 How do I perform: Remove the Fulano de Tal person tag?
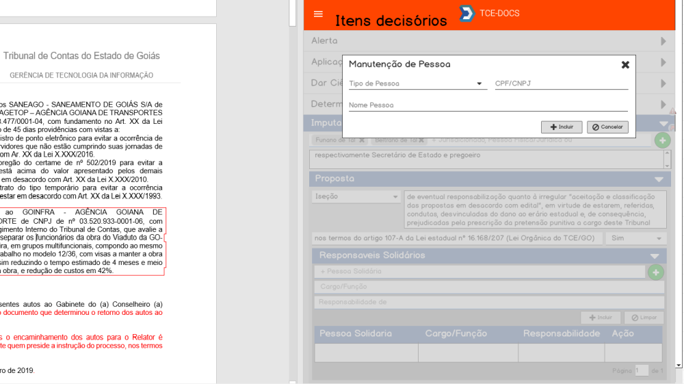pos(362,140)
